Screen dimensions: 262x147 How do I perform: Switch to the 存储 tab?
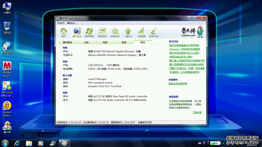pyautogui.click(x=124, y=42)
